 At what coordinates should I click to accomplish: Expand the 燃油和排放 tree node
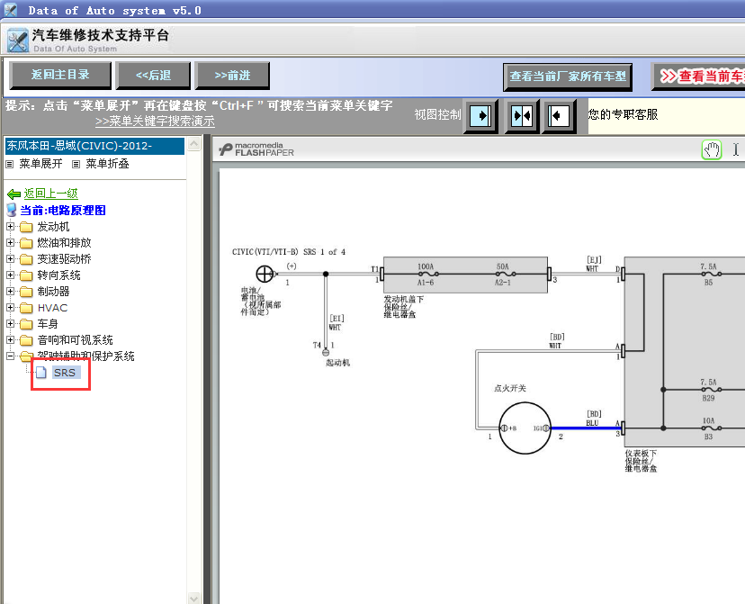(10, 242)
